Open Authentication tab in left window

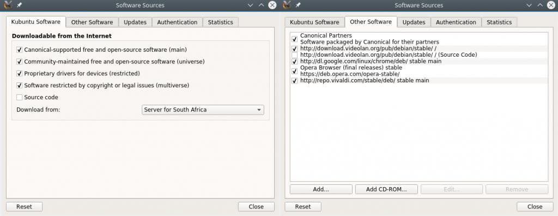[177, 22]
